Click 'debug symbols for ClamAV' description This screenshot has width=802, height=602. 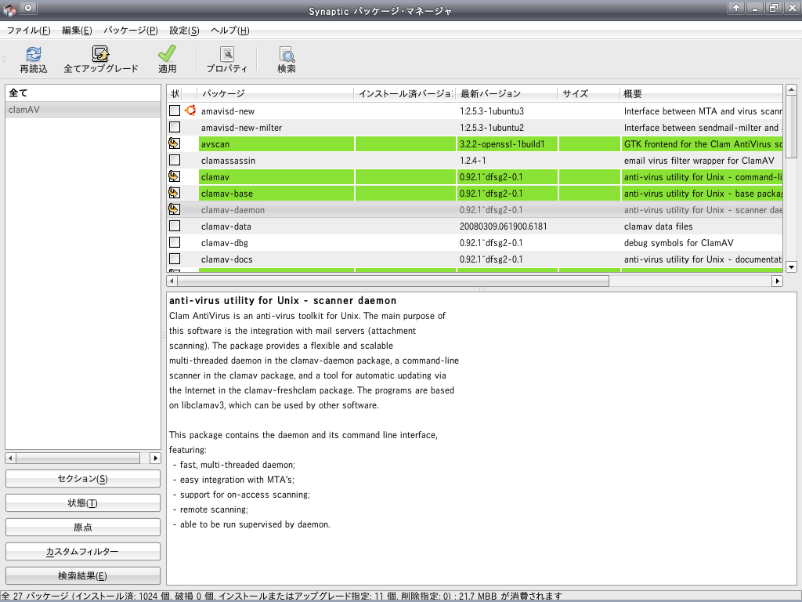point(678,243)
